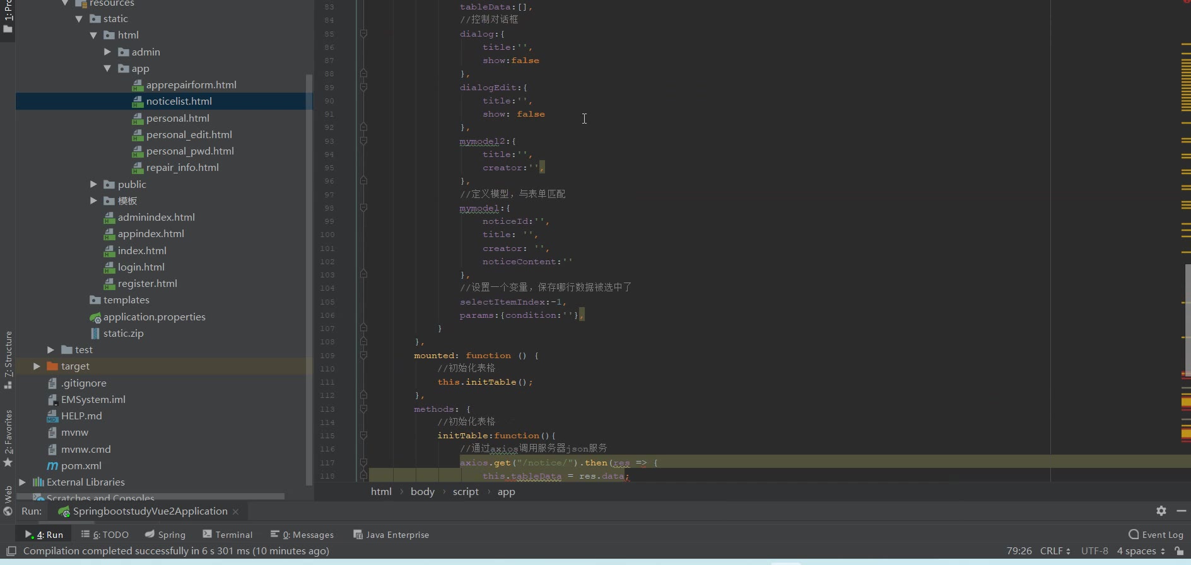Click app breadcrumb
Image resolution: width=1191 pixels, height=565 pixels.
point(506,491)
